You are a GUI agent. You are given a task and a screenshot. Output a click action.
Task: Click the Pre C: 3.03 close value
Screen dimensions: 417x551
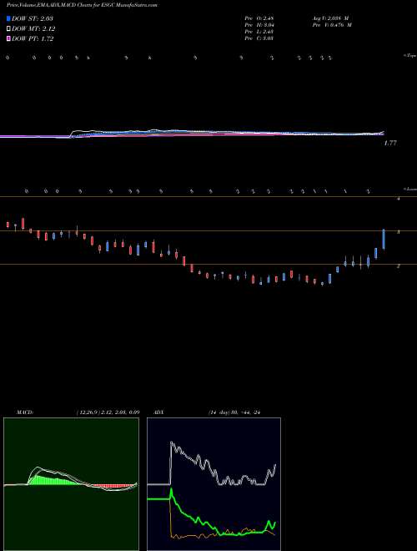[x=259, y=38]
